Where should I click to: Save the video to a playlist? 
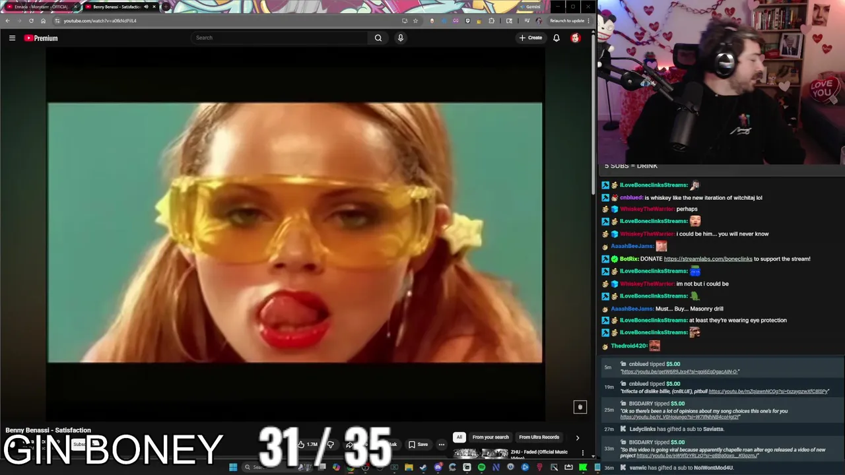pyautogui.click(x=419, y=445)
